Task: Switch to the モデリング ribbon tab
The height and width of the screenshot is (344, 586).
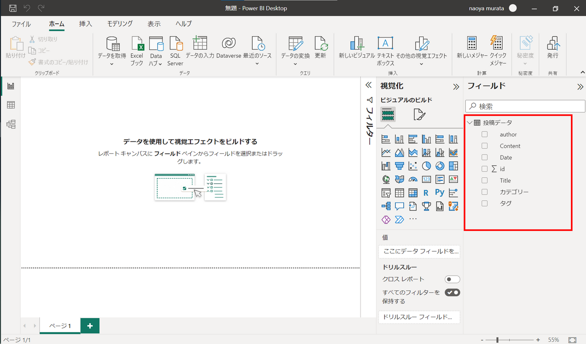Action: click(x=120, y=24)
